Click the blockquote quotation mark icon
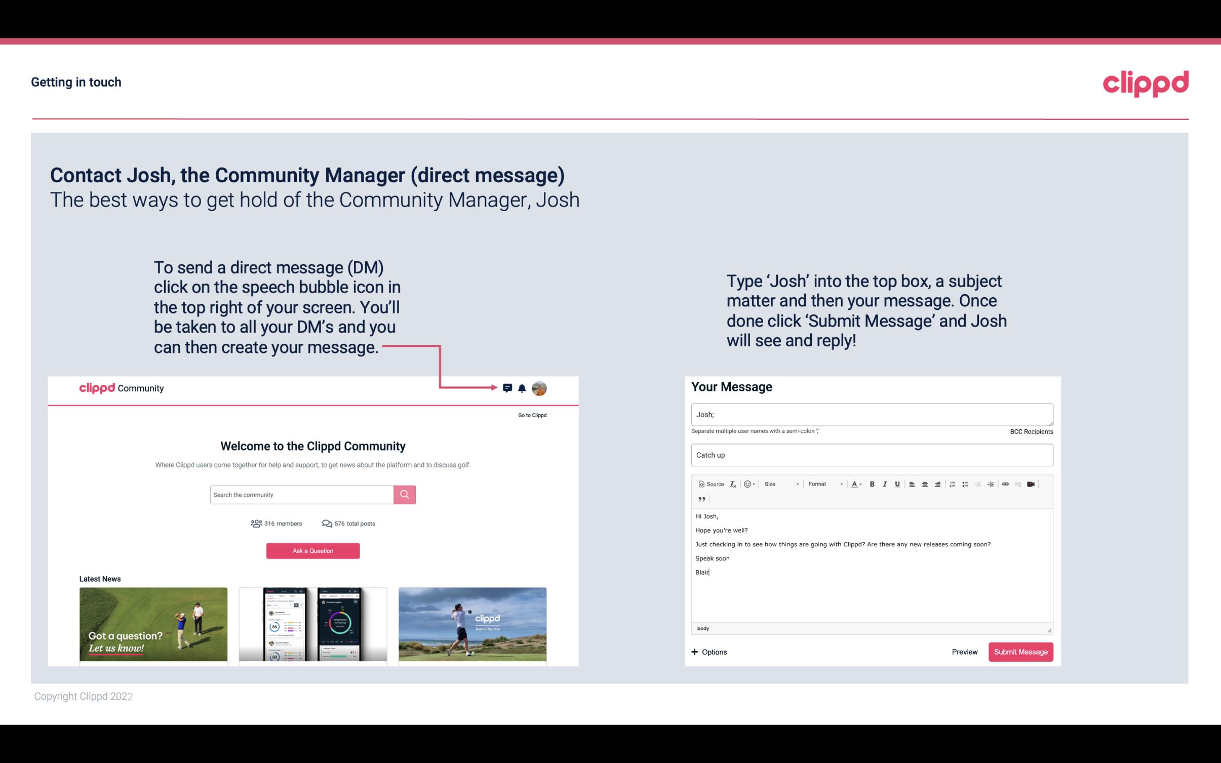This screenshot has height=763, width=1221. click(700, 498)
